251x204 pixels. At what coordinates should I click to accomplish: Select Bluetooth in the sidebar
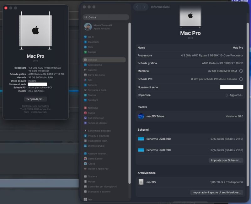pos(93,42)
